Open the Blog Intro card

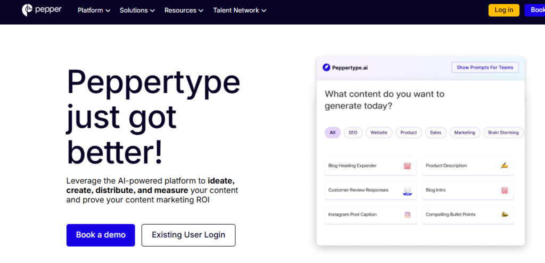[x=468, y=190]
